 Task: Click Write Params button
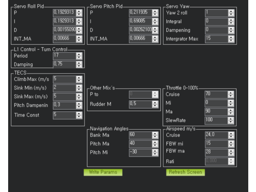103,172
